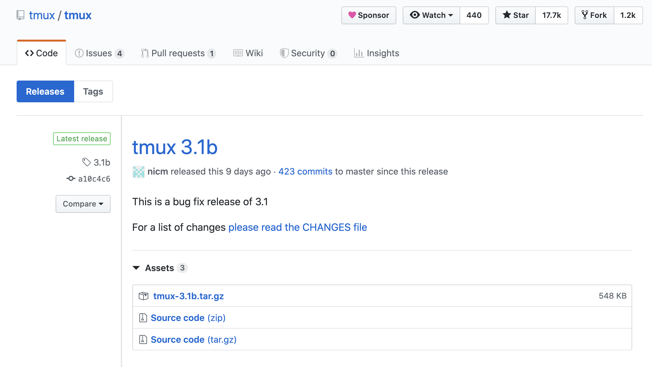This screenshot has width=652, height=367.
Task: Click the commit icon beside a10c4c6
Action: click(x=71, y=178)
